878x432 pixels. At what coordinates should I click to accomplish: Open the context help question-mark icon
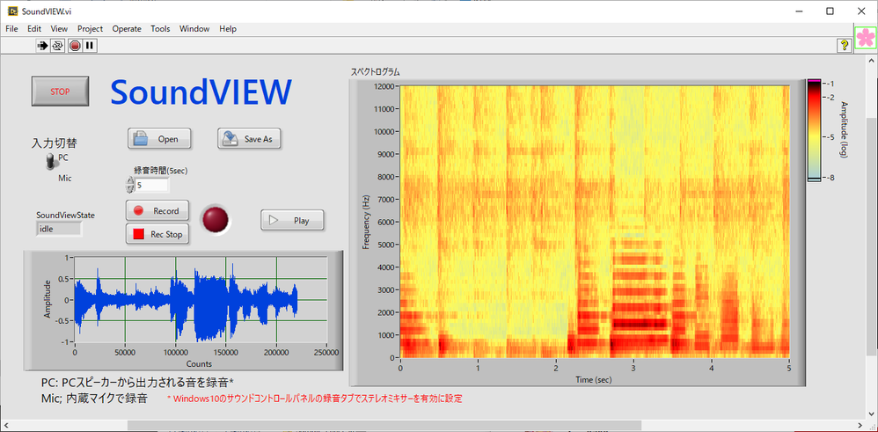844,46
